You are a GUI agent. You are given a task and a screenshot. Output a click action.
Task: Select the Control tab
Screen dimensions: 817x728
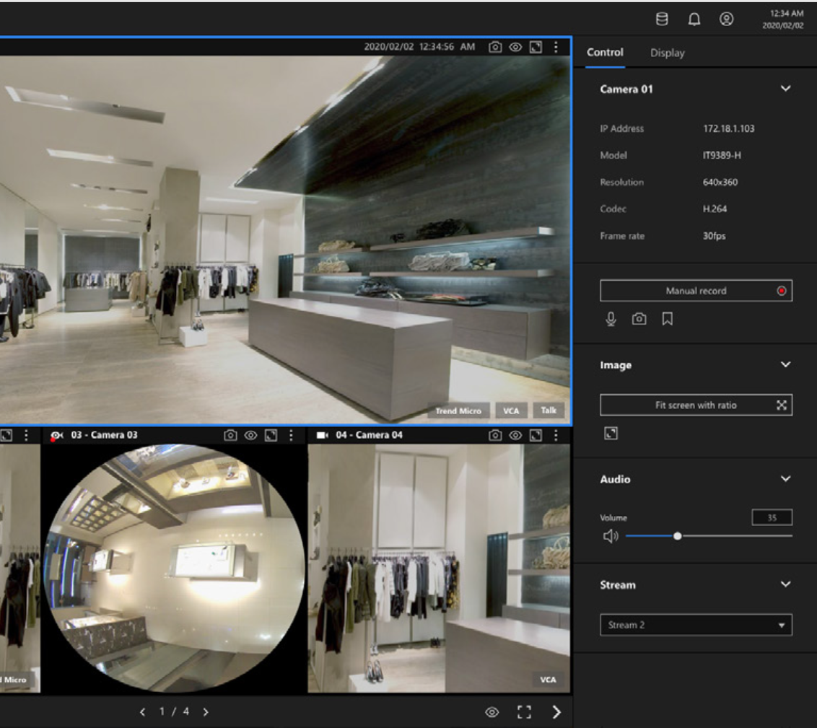pos(605,53)
